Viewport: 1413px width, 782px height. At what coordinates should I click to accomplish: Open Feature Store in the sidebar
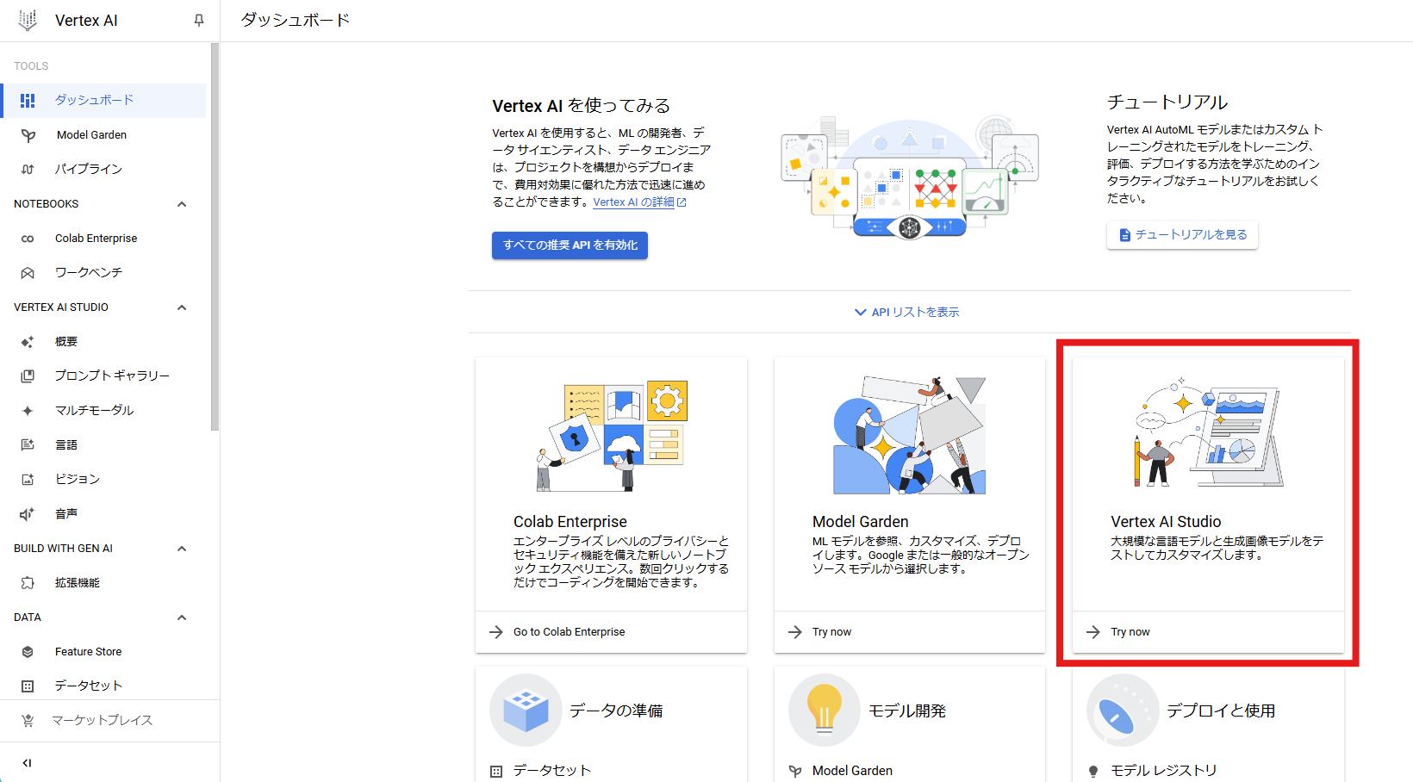103,652
